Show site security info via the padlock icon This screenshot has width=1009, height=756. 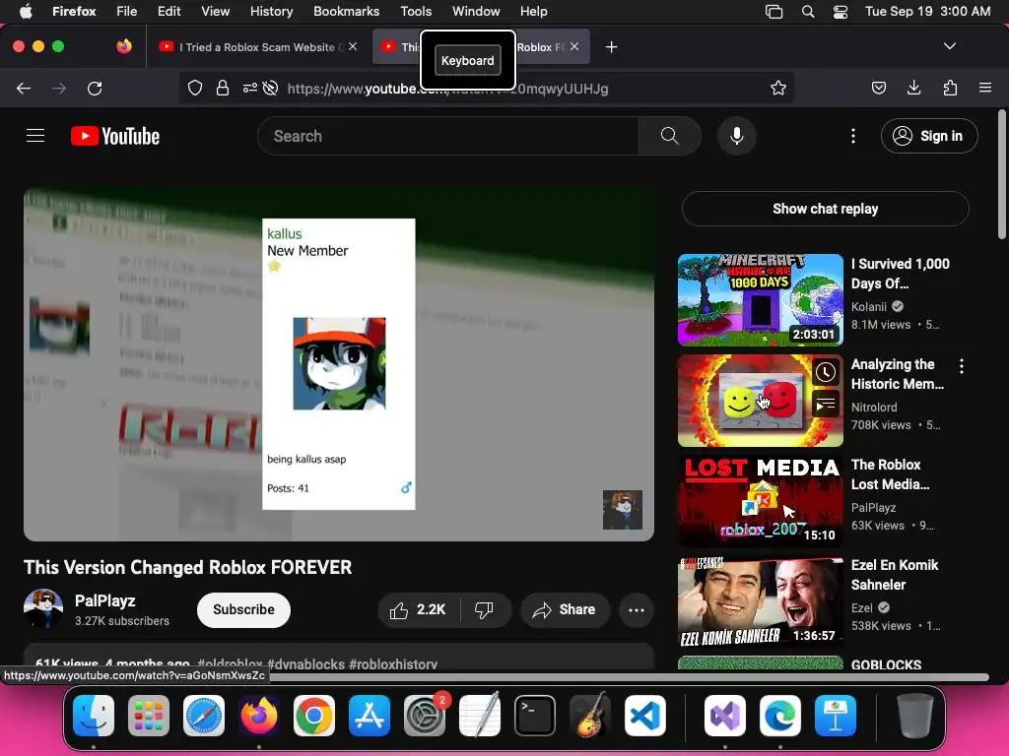click(x=223, y=88)
